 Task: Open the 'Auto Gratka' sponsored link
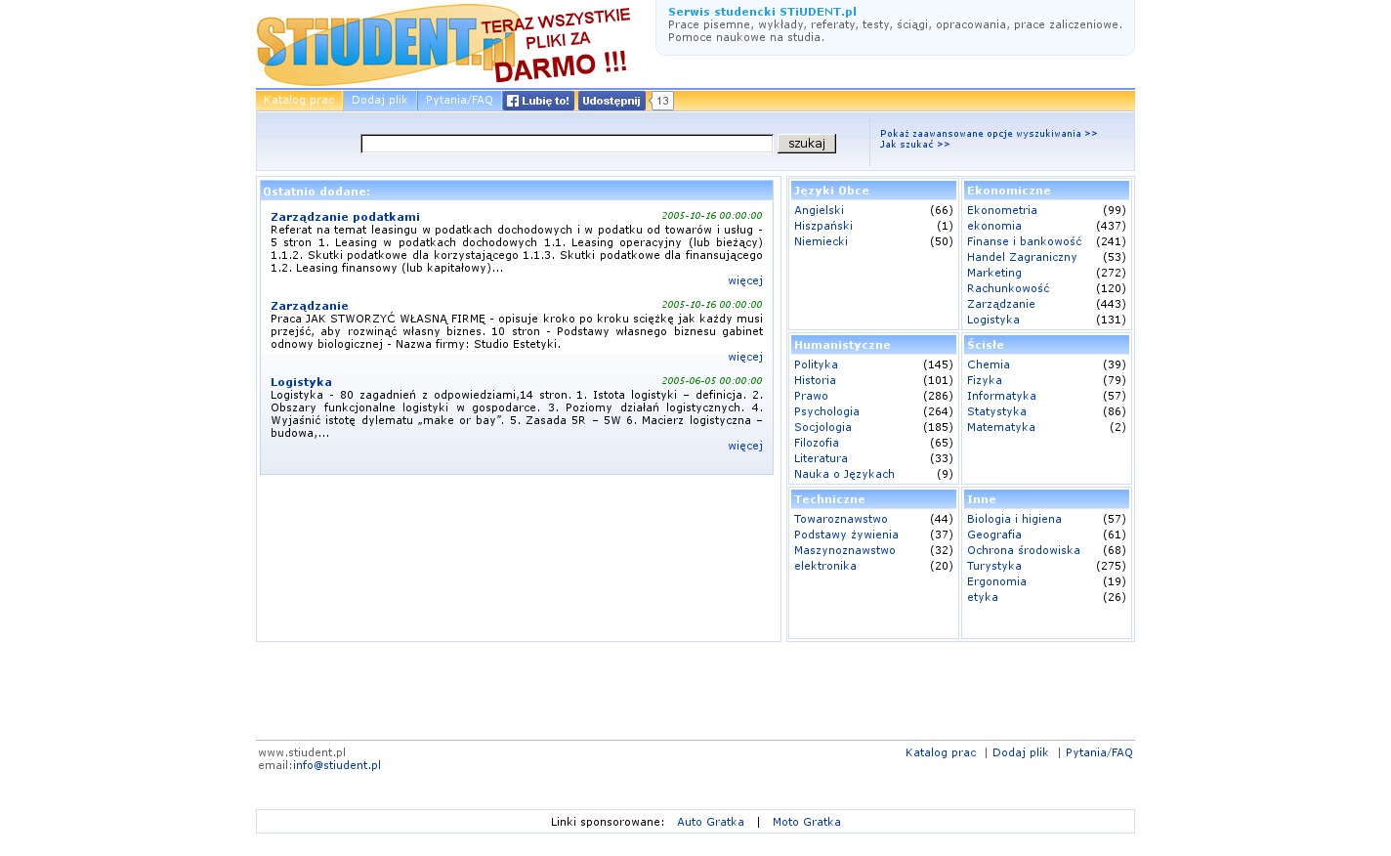(x=710, y=822)
